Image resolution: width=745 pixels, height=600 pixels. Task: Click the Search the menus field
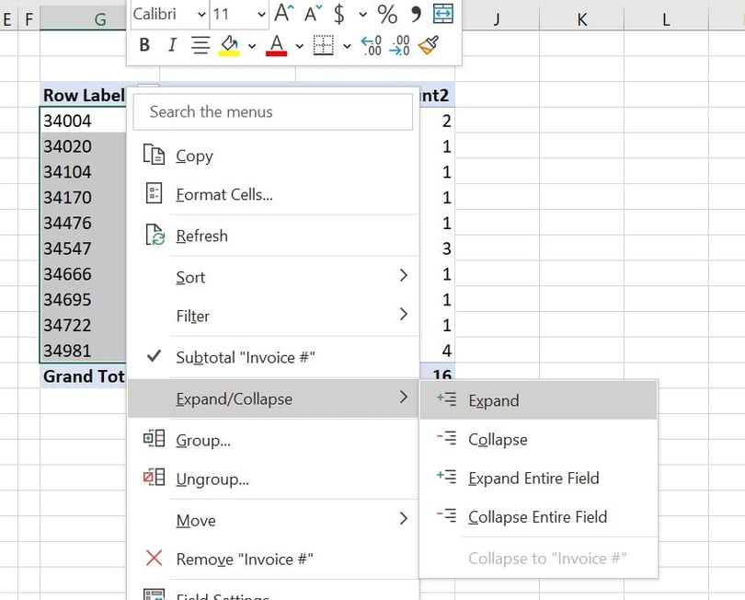273,111
